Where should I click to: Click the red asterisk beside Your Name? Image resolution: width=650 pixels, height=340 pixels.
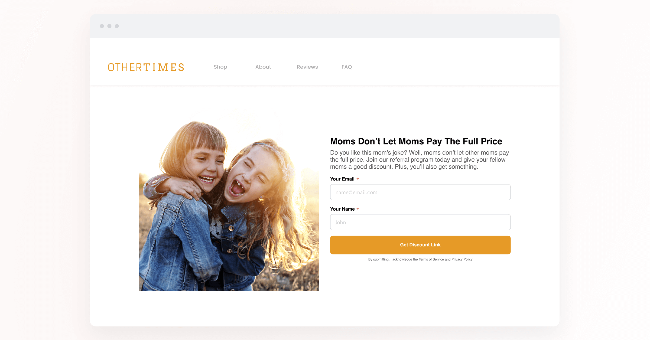[357, 209]
